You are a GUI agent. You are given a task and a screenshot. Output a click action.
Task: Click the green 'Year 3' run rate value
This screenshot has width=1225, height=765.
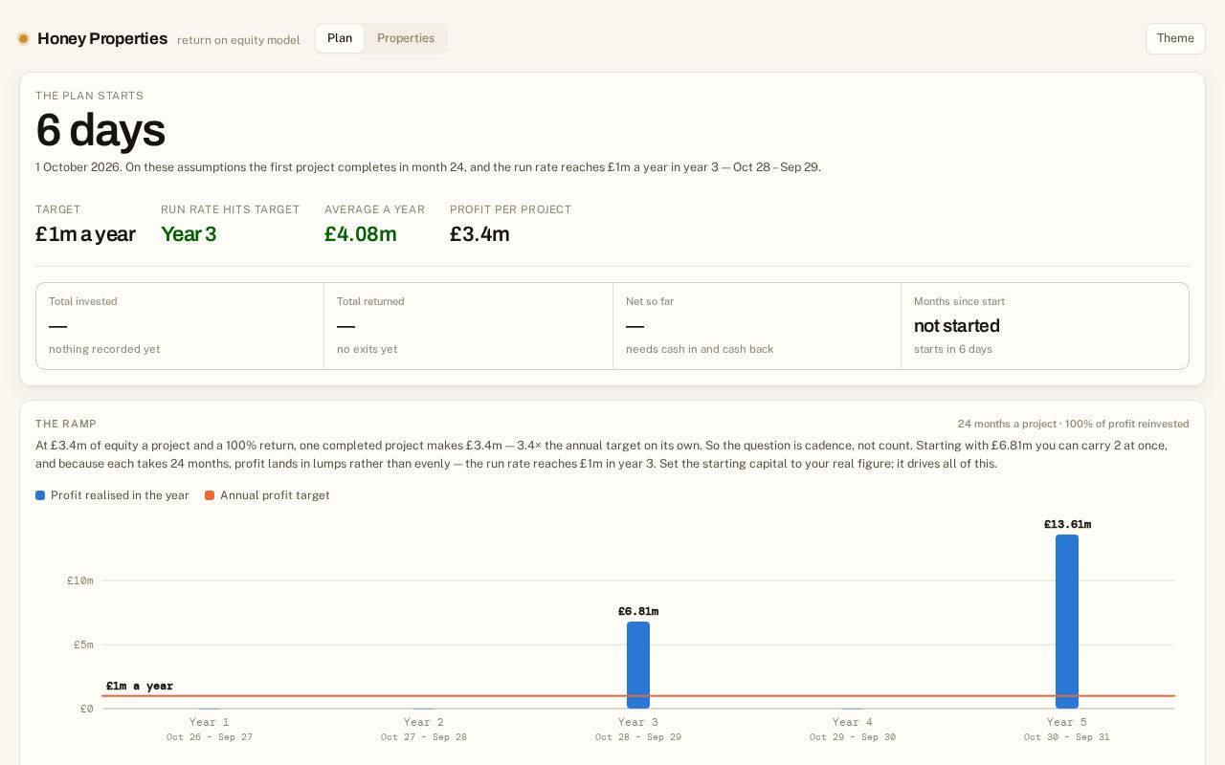189,234
